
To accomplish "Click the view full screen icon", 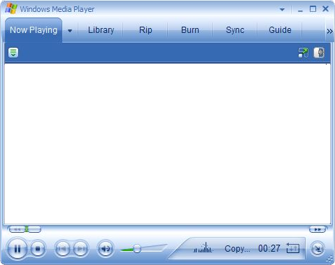I will coord(304,53).
